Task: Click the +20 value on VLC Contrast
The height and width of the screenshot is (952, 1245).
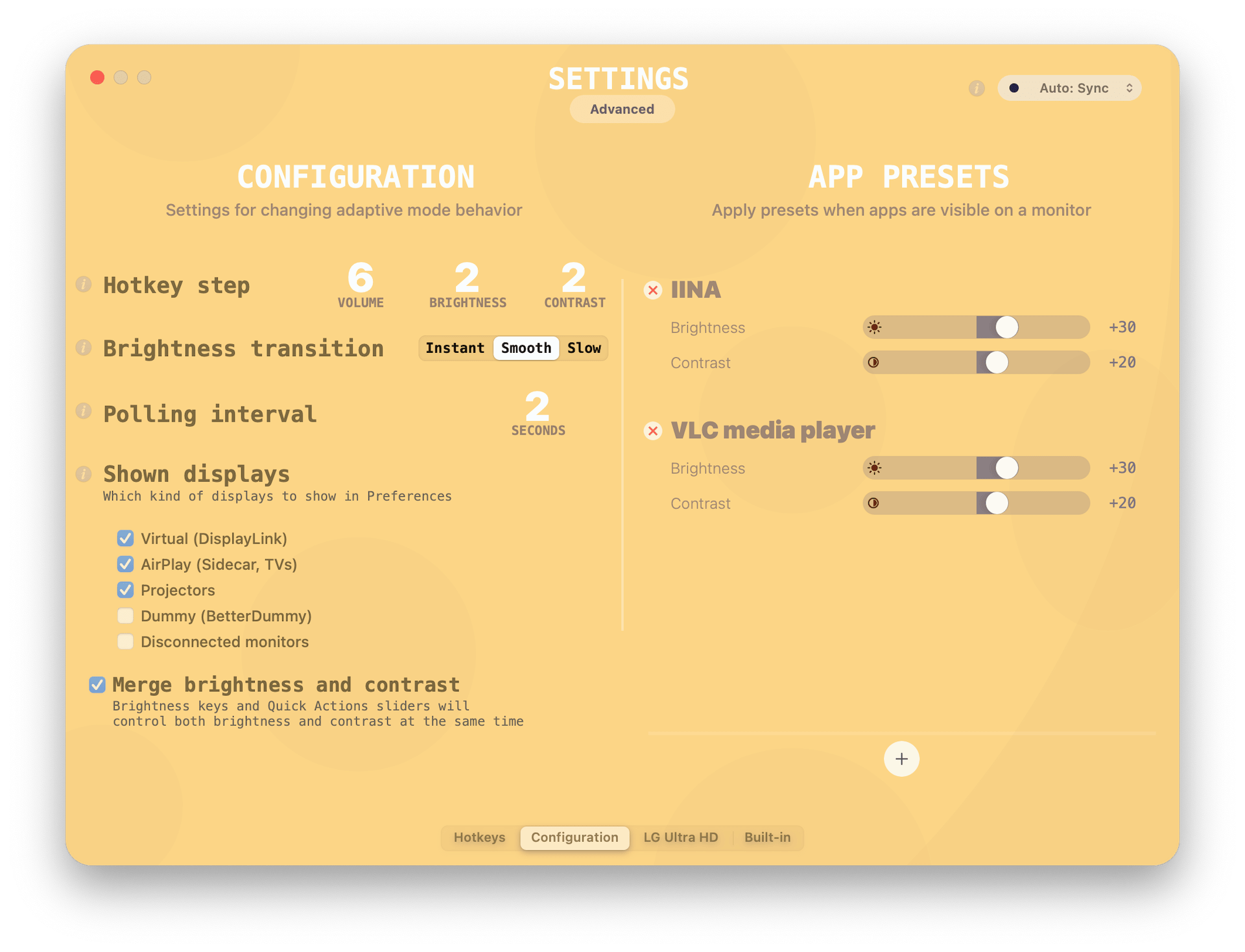Action: click(1122, 503)
